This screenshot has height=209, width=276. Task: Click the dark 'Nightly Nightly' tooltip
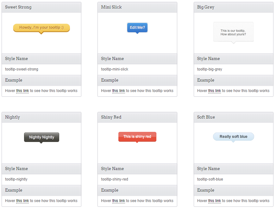(41, 137)
